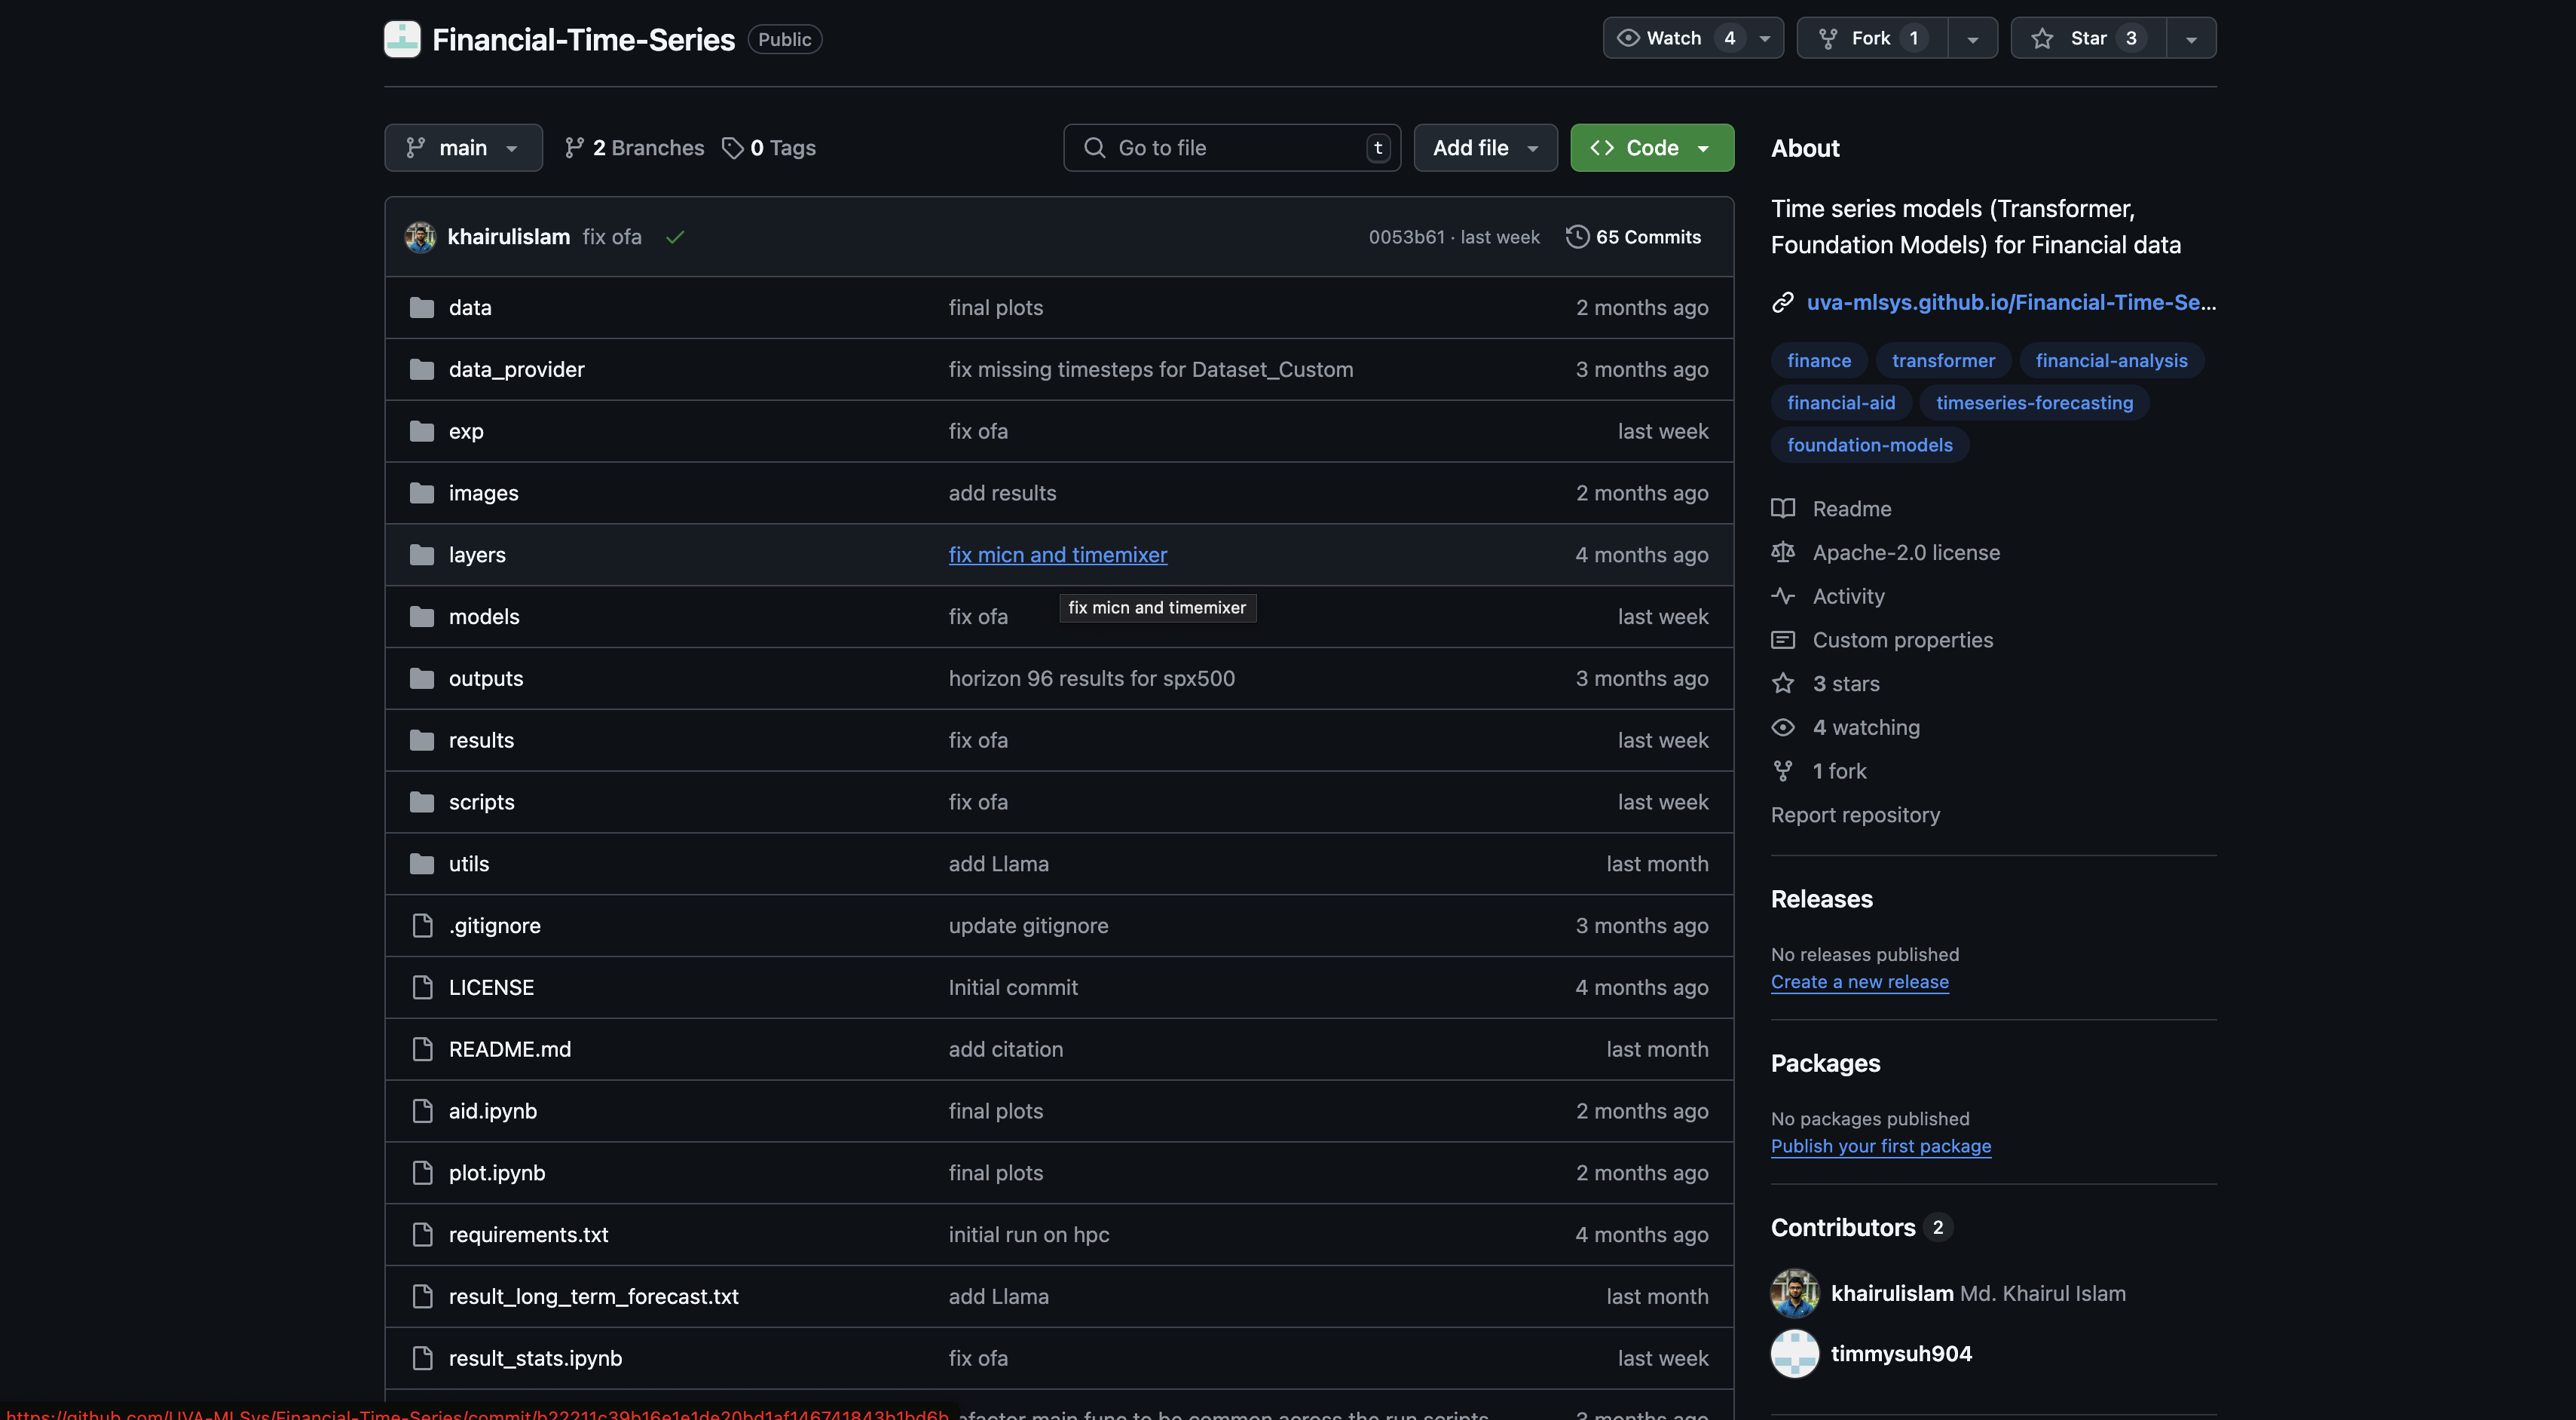Expand the Add file menu
Screen dimensions: 2576x1420
click(1484, 148)
